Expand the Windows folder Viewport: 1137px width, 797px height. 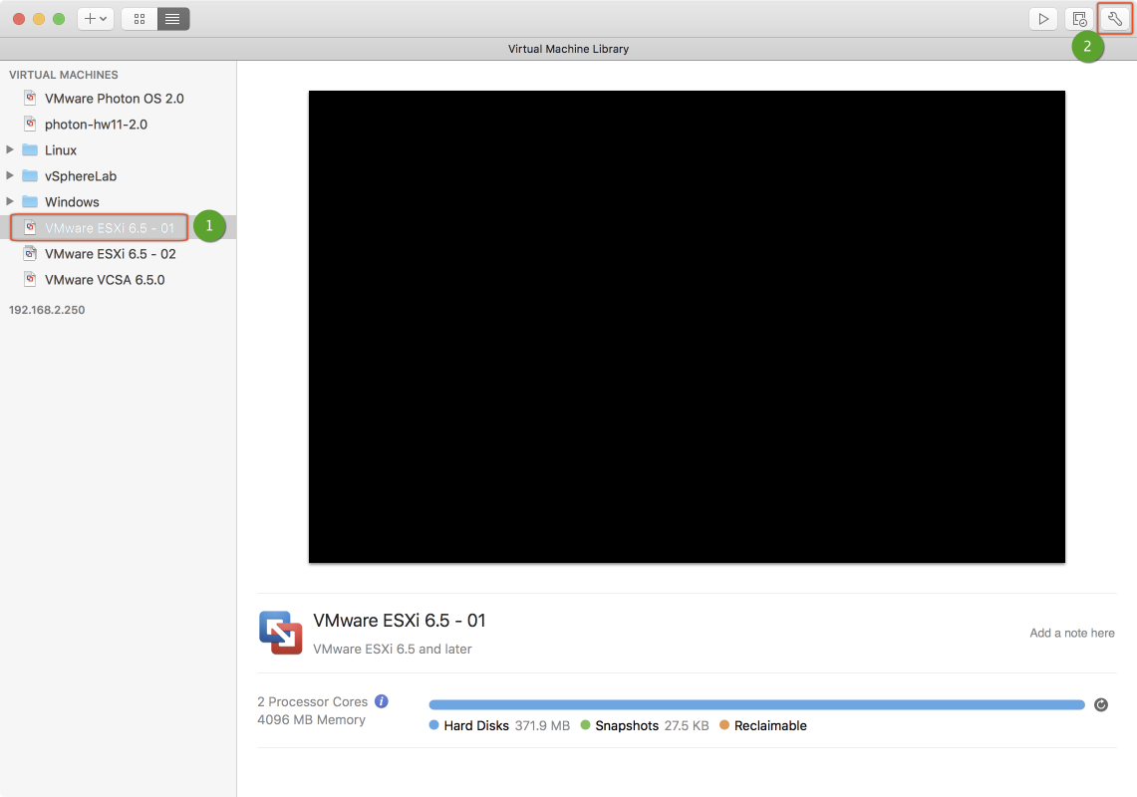point(10,202)
